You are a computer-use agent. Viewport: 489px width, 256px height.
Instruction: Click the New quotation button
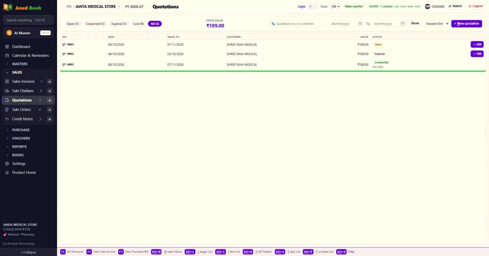point(467,24)
